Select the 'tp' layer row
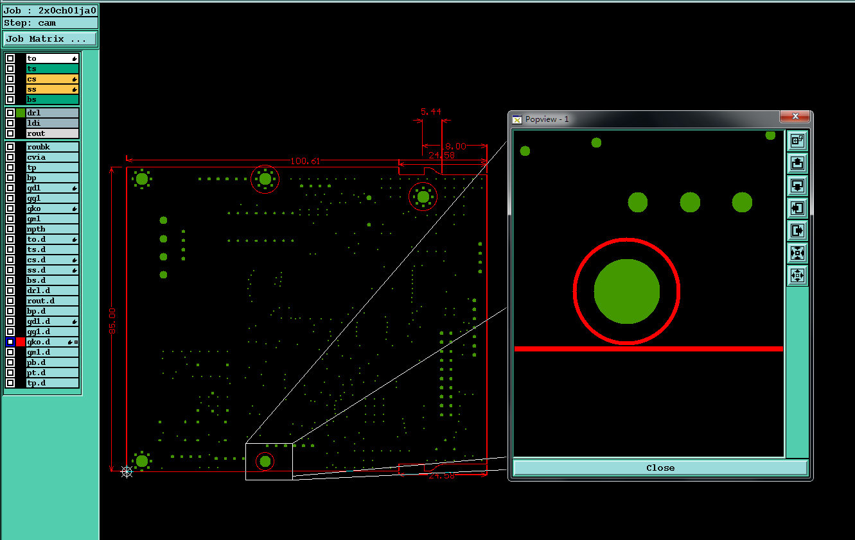The width and height of the screenshot is (855, 540). [x=53, y=167]
